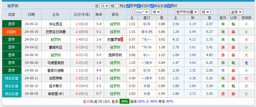The height and width of the screenshot is (107, 256).
Task: Click home odds 4.15 in 巴塞罗那 row
Action: tap(176, 40)
